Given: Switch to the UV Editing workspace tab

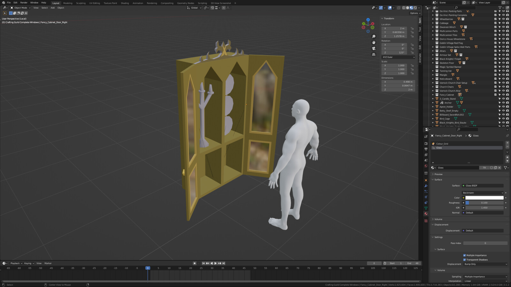Looking at the screenshot, I should (95, 3).
